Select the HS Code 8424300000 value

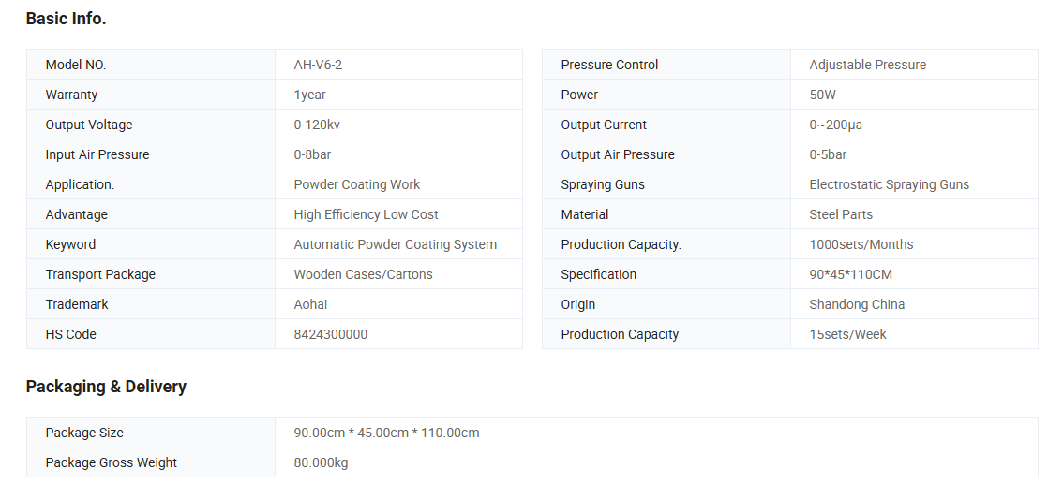[x=331, y=334]
